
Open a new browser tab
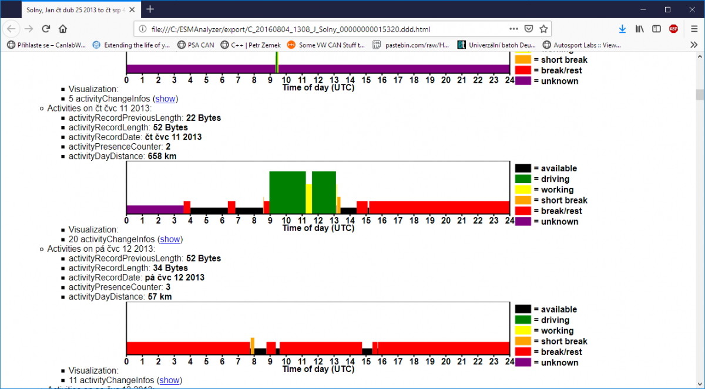pos(150,9)
